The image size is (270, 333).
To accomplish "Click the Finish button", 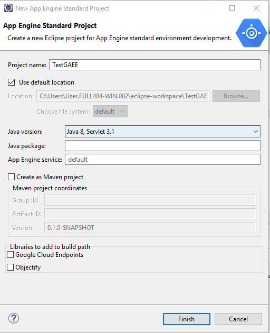I will 187,319.
